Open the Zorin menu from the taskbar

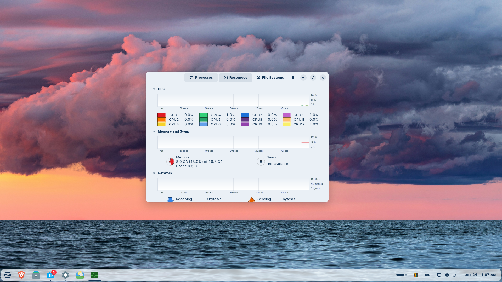pyautogui.click(x=7, y=275)
